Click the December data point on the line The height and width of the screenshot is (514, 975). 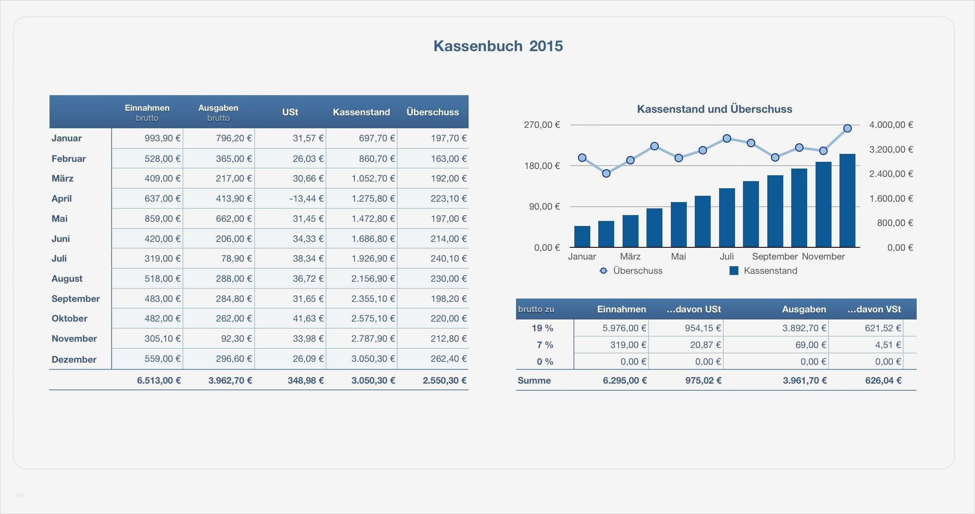[x=847, y=128]
